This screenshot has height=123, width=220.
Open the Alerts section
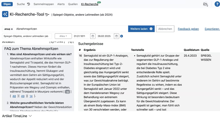[61, 4]
